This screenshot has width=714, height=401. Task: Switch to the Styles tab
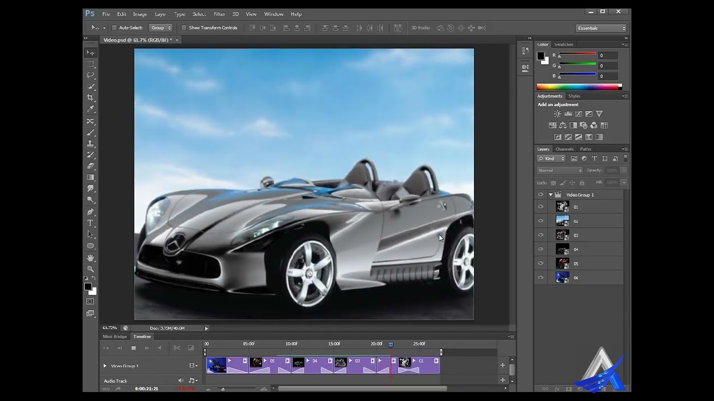click(x=575, y=96)
